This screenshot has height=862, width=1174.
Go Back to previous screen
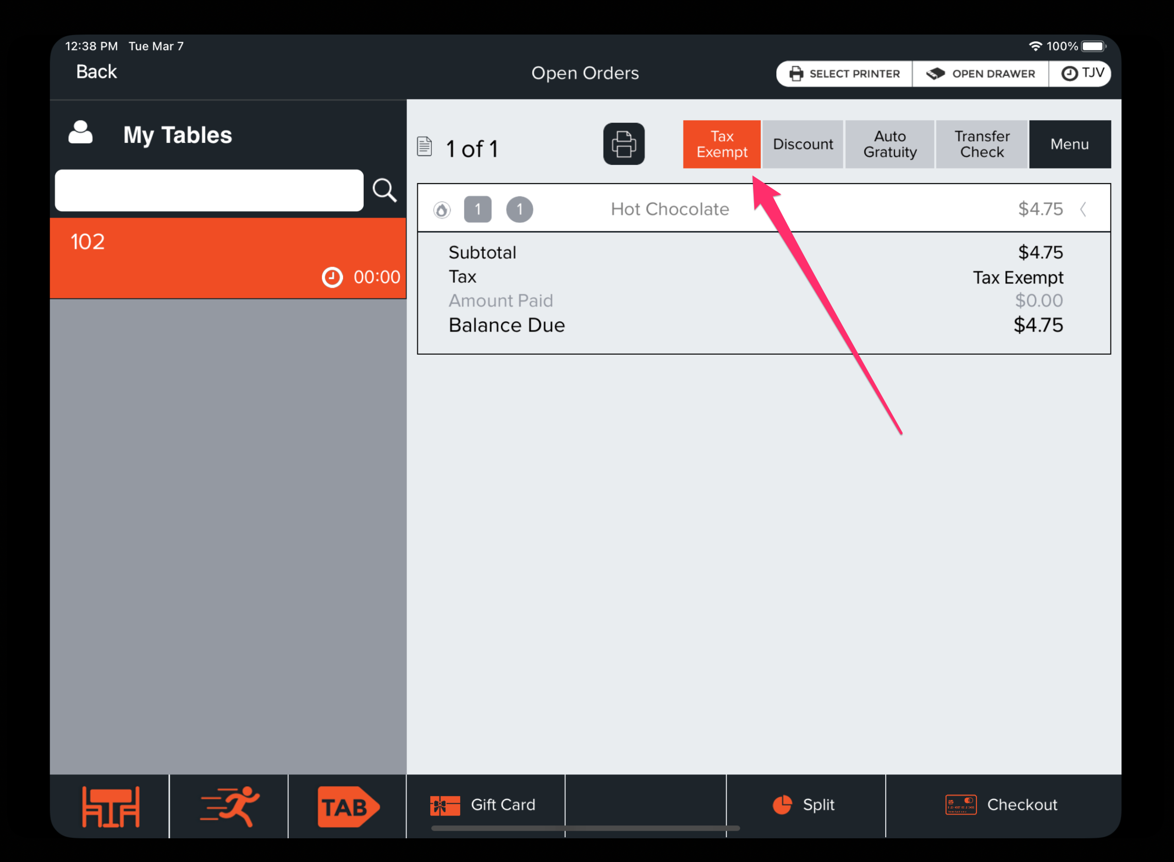(96, 72)
